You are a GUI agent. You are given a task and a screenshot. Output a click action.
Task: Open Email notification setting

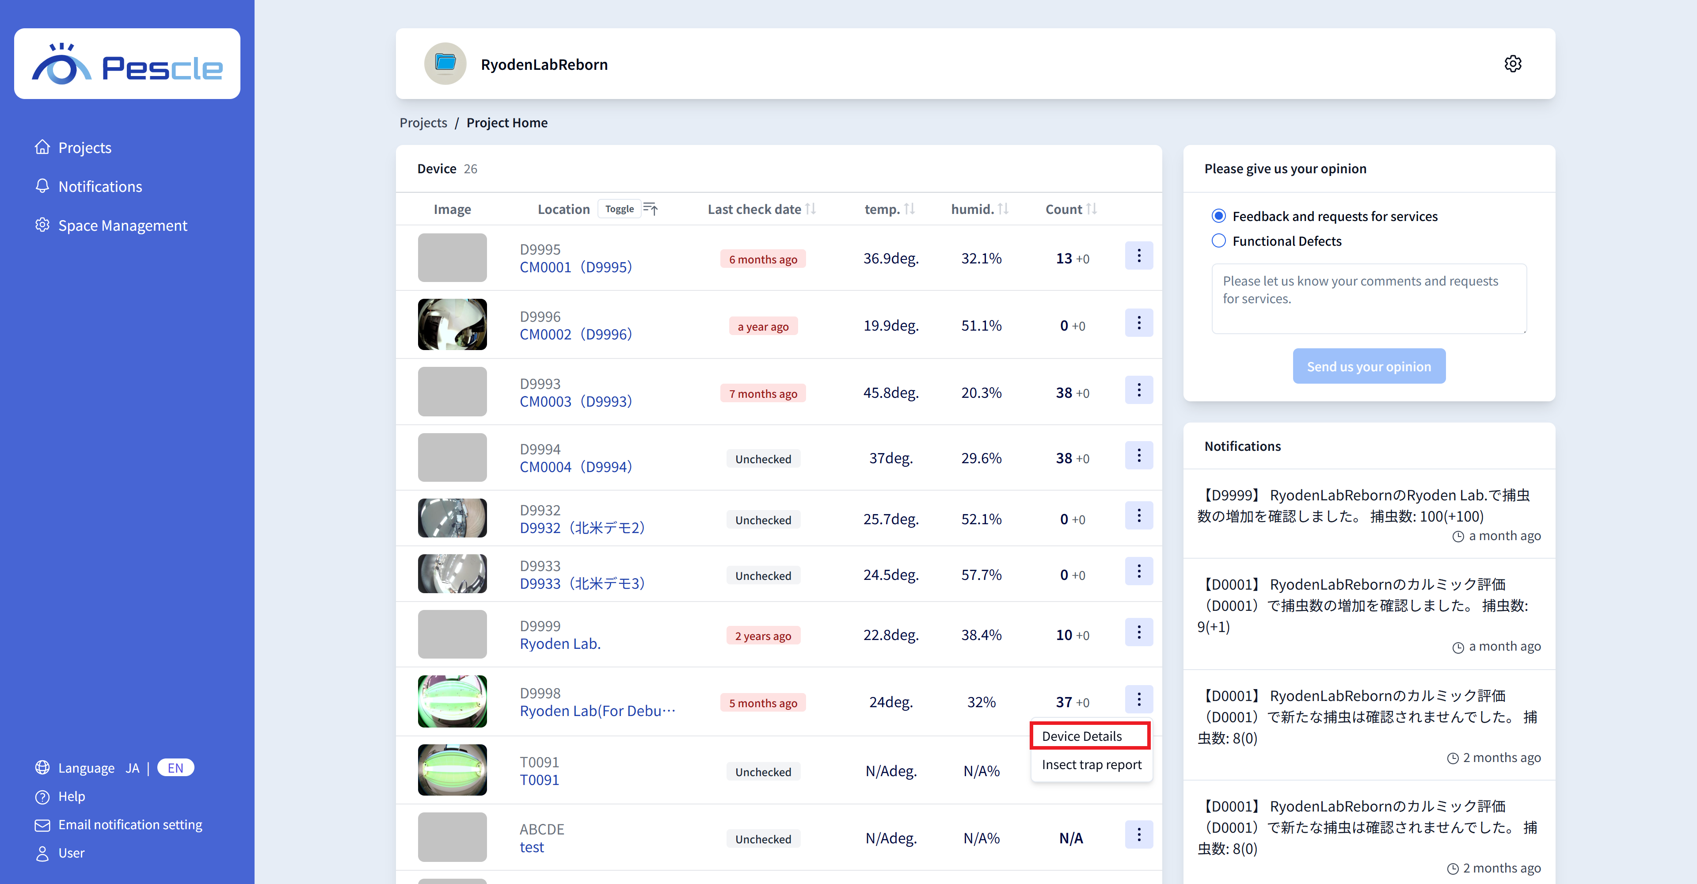(x=130, y=825)
